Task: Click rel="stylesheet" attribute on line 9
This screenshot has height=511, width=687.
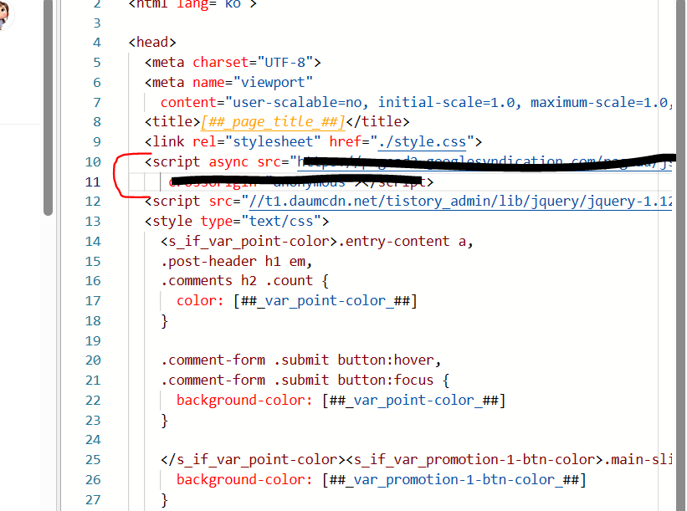Action: (x=256, y=142)
